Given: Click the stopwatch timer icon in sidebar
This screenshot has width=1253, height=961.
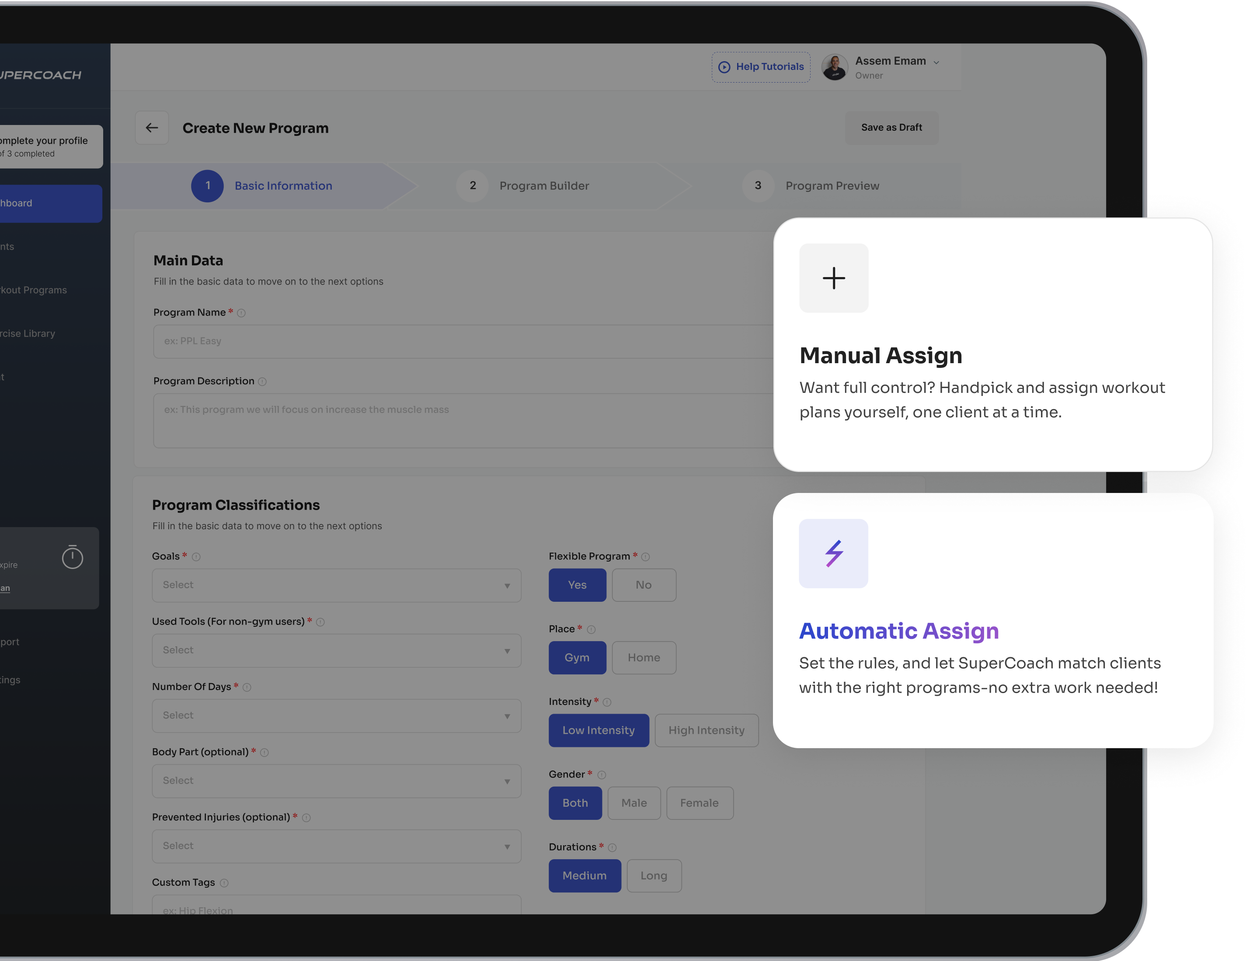Looking at the screenshot, I should click(73, 557).
